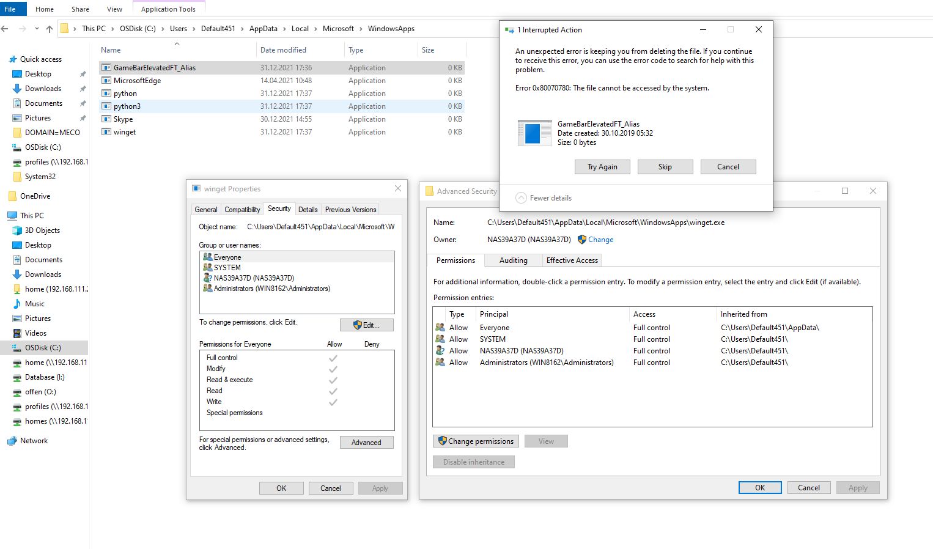Click the WindowsApps breadcrumb segment

tap(391, 29)
